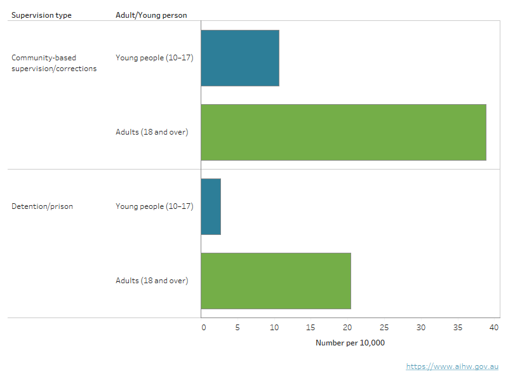Select the 'Detention/prison' row label

point(42,206)
